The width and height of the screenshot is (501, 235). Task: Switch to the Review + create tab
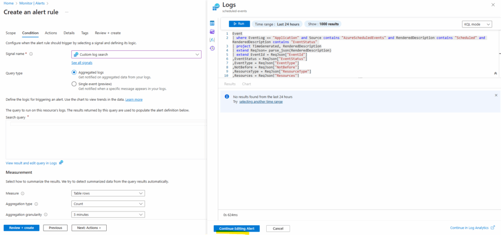click(108, 33)
